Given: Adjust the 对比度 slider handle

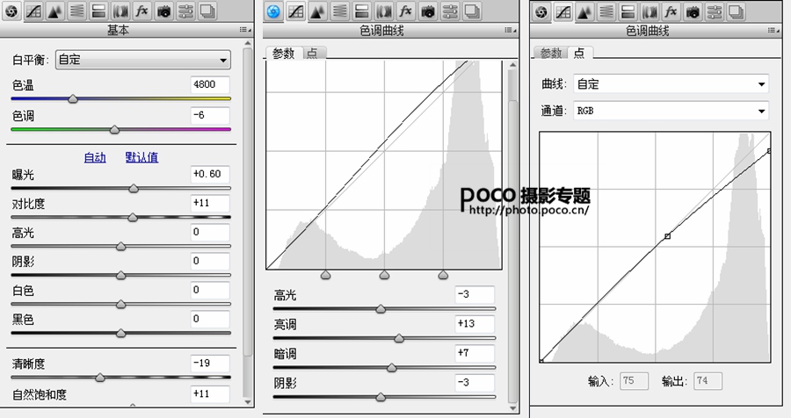Looking at the screenshot, I should click(x=132, y=217).
